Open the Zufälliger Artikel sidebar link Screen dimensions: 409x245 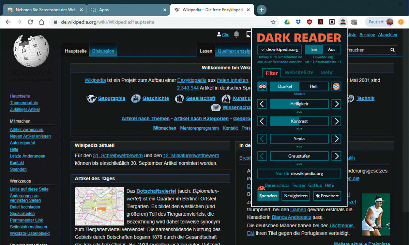pos(25,110)
